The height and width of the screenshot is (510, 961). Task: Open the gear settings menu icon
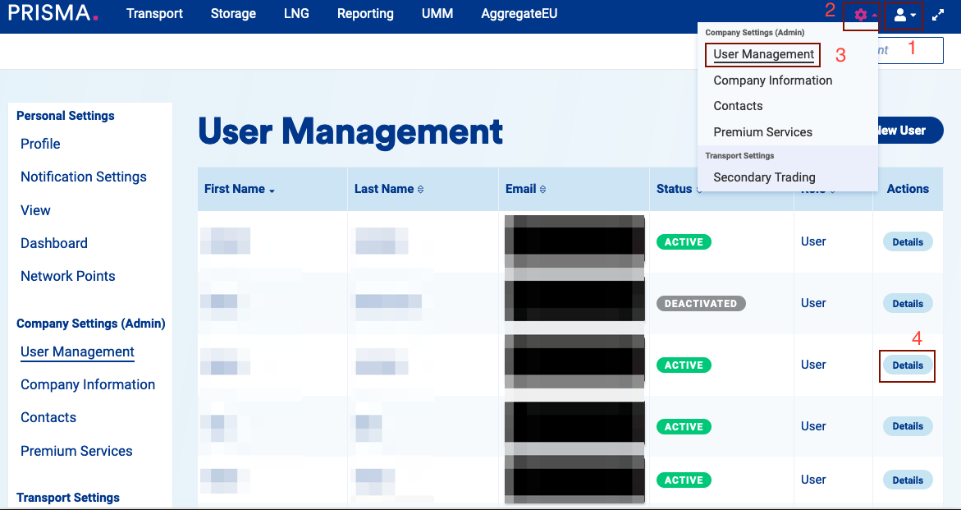(x=861, y=15)
